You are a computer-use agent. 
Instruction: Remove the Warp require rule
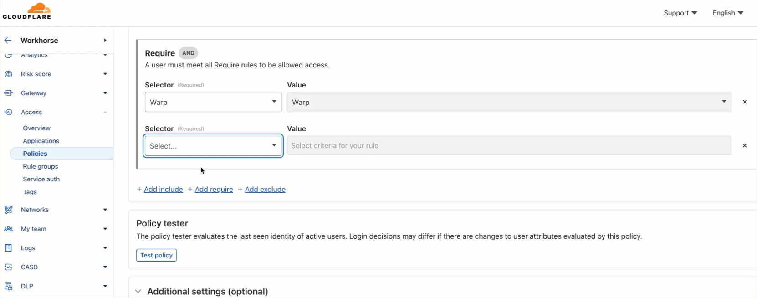745,102
